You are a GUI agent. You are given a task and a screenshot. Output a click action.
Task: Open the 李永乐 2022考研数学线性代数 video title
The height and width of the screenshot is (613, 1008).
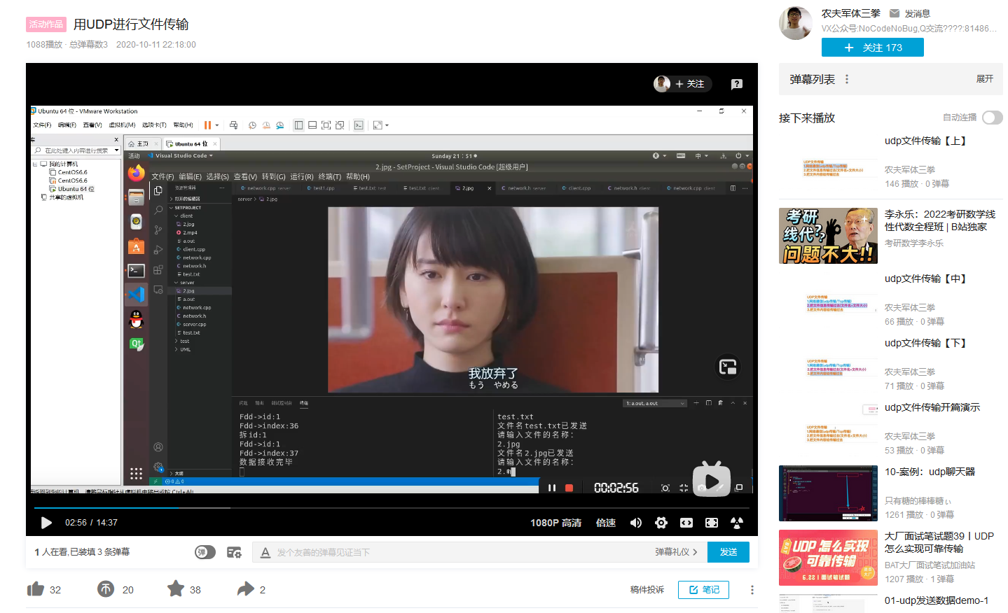tap(940, 220)
